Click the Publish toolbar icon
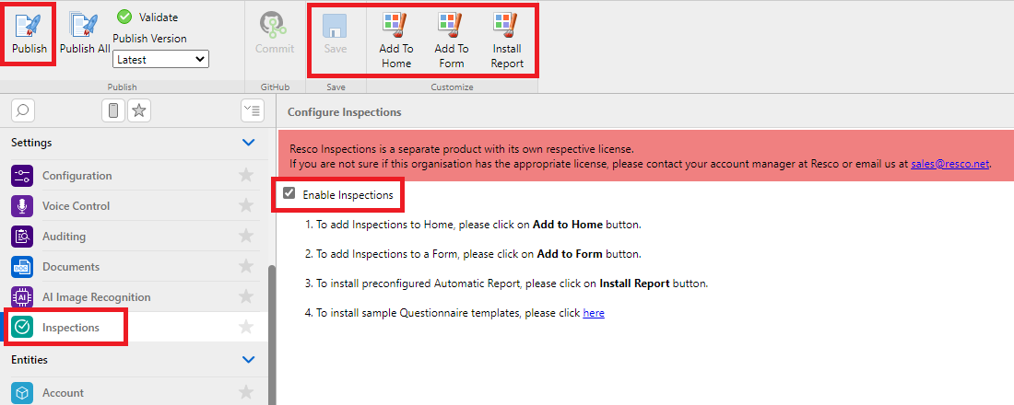 pos(29,27)
